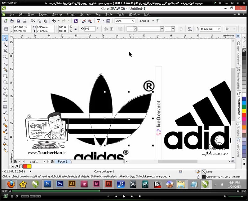Click the x position input field
The image size is (248, 201).
click(22, 27)
